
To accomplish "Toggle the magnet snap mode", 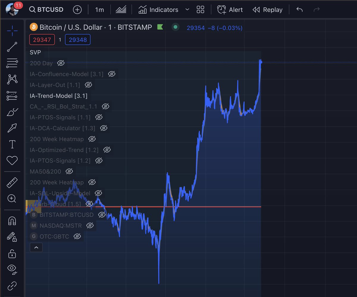I will coord(12,221).
